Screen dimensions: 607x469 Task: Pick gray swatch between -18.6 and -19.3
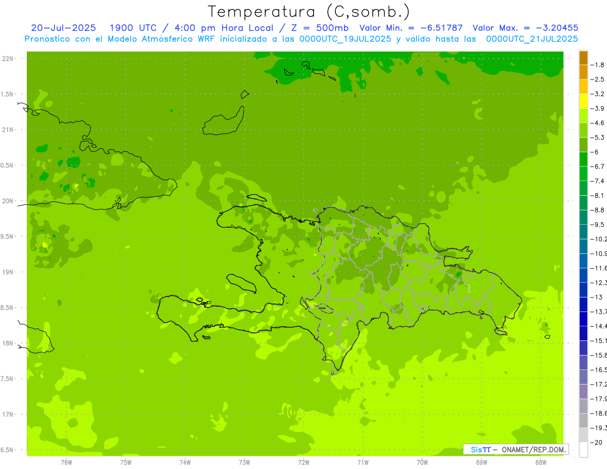583,420
